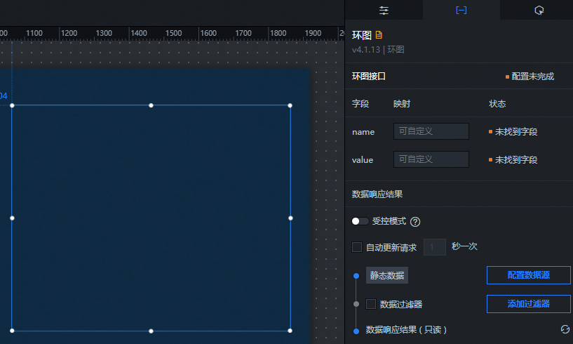This screenshot has width=573, height=344.
Task: Check the 数据过滤器 checkbox
Action: [x=371, y=304]
